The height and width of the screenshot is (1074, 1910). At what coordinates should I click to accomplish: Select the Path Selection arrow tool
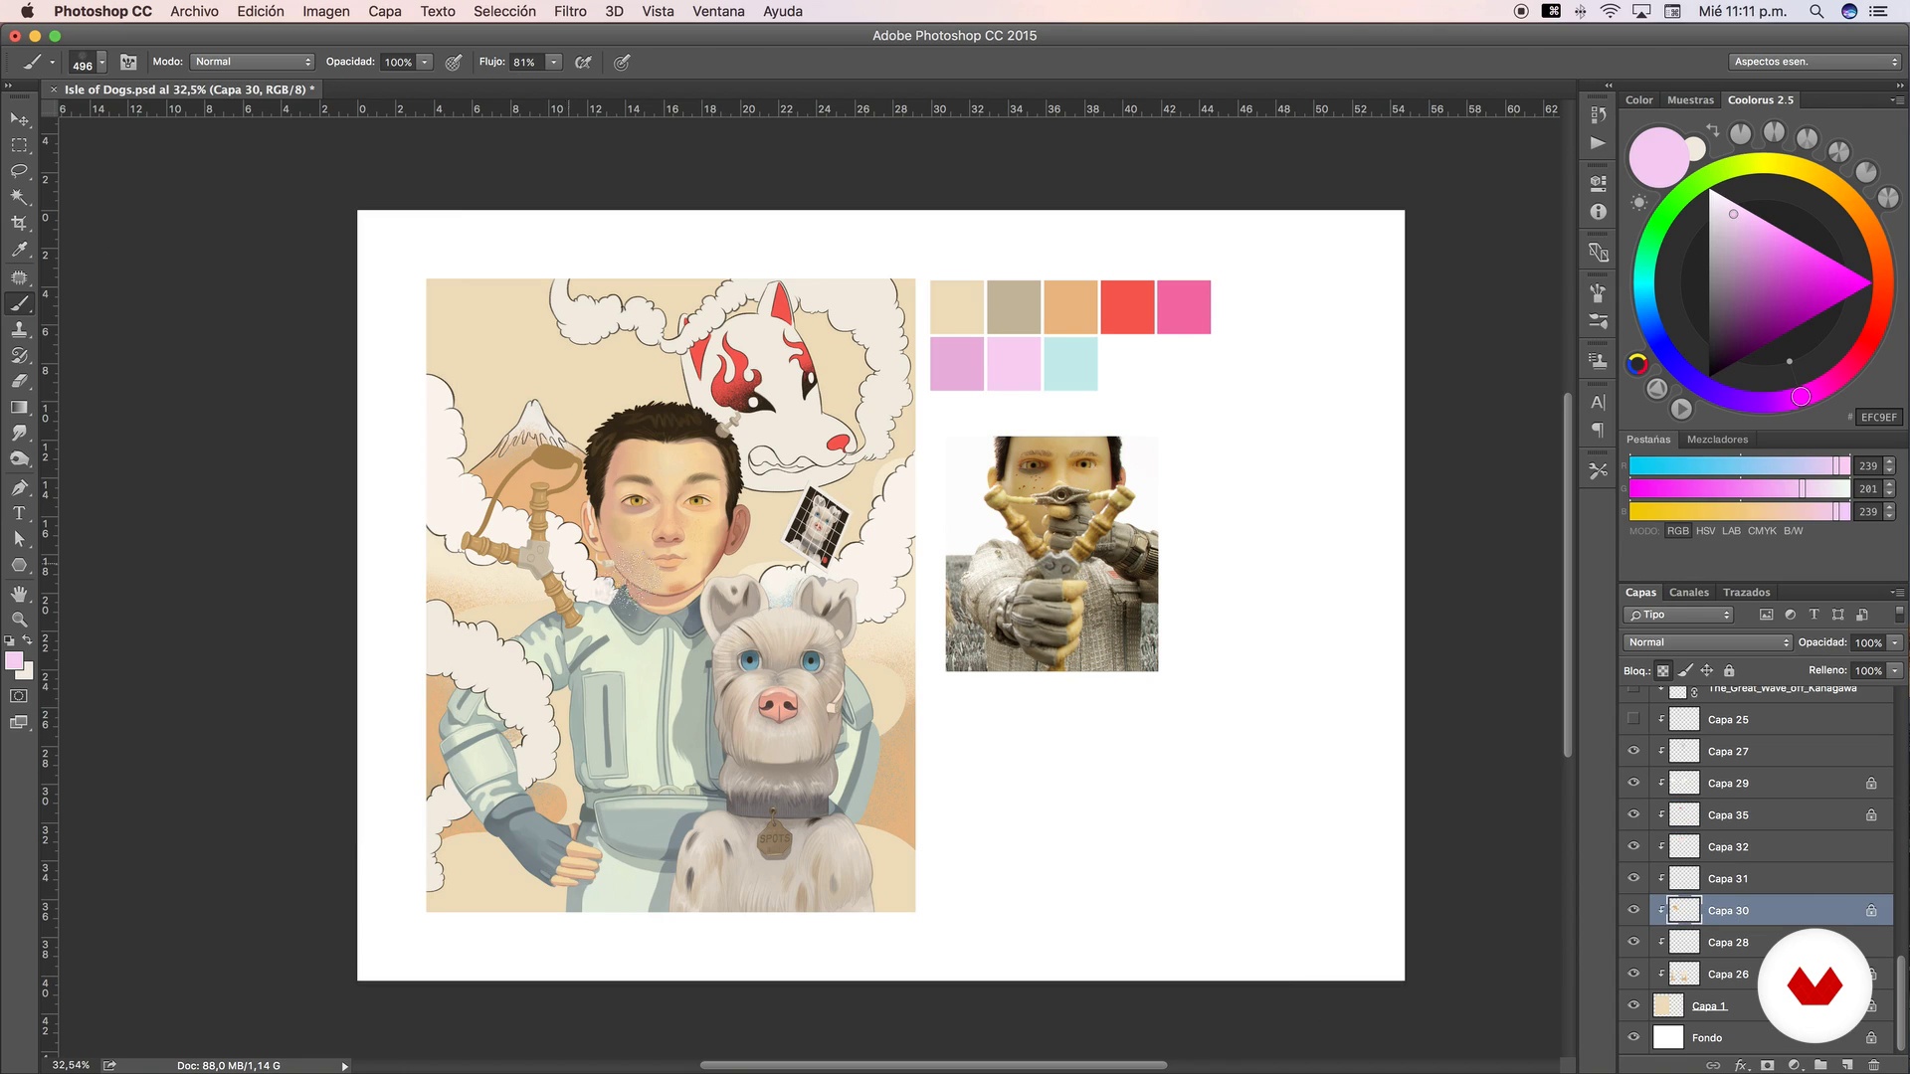(x=19, y=539)
